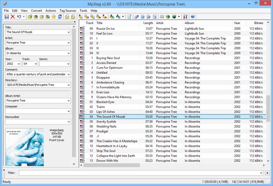Undo the last change via toolbar arrow
Screen dimensions: 273x186
pos(19,17)
